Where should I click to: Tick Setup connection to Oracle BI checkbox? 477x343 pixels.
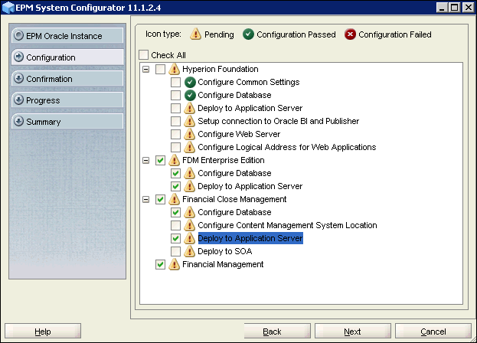[x=175, y=121]
